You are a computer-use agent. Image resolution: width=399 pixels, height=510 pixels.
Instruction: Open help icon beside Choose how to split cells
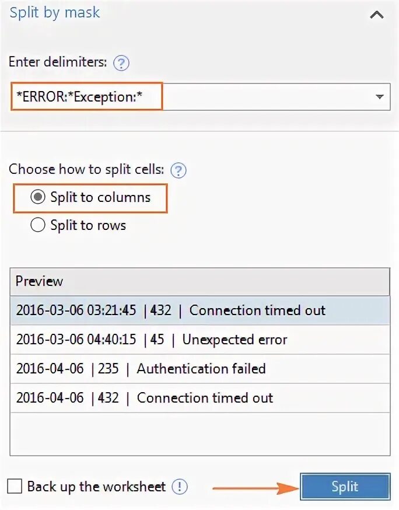click(x=178, y=170)
